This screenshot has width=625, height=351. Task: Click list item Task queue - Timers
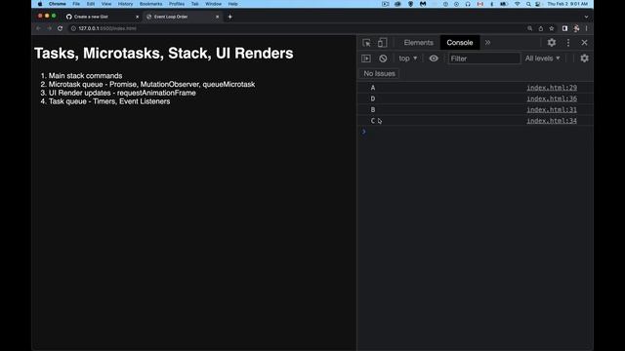pyautogui.click(x=109, y=101)
